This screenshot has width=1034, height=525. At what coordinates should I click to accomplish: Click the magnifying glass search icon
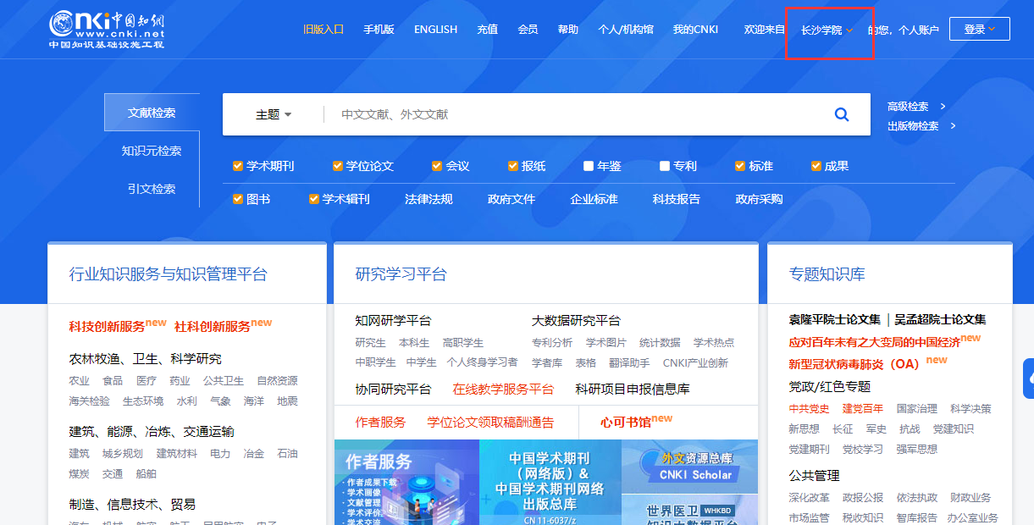[x=841, y=114]
